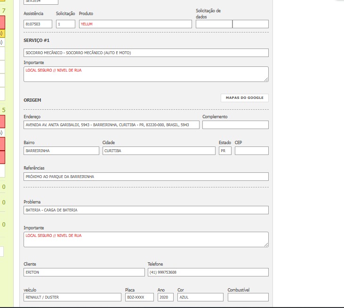Image resolution: width=344 pixels, height=308 pixels.
Task: Select the Problema field
Action: click(x=146, y=210)
